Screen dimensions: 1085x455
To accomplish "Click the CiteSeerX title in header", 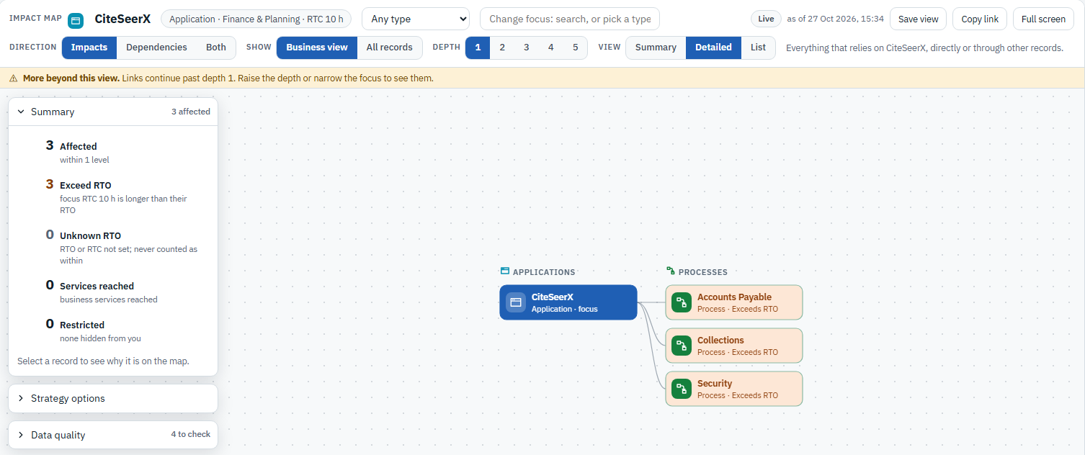I will click(x=122, y=19).
